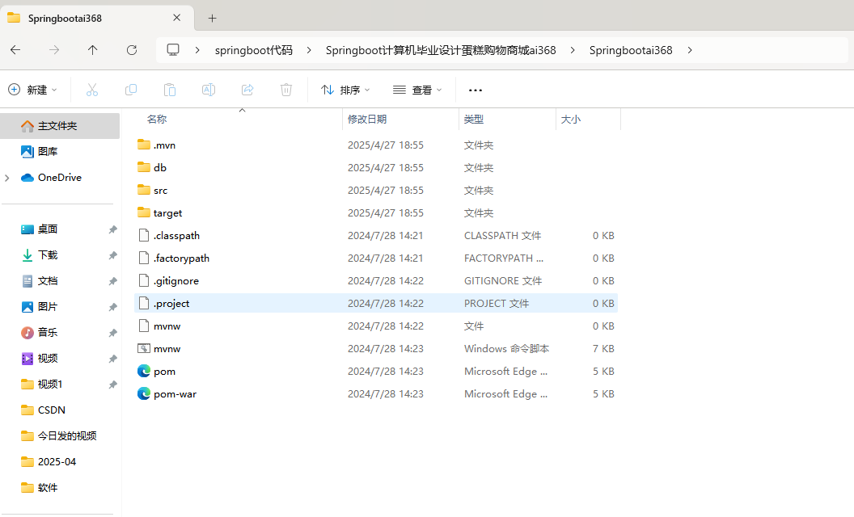Open the 查看 (View) dropdown

click(x=417, y=90)
